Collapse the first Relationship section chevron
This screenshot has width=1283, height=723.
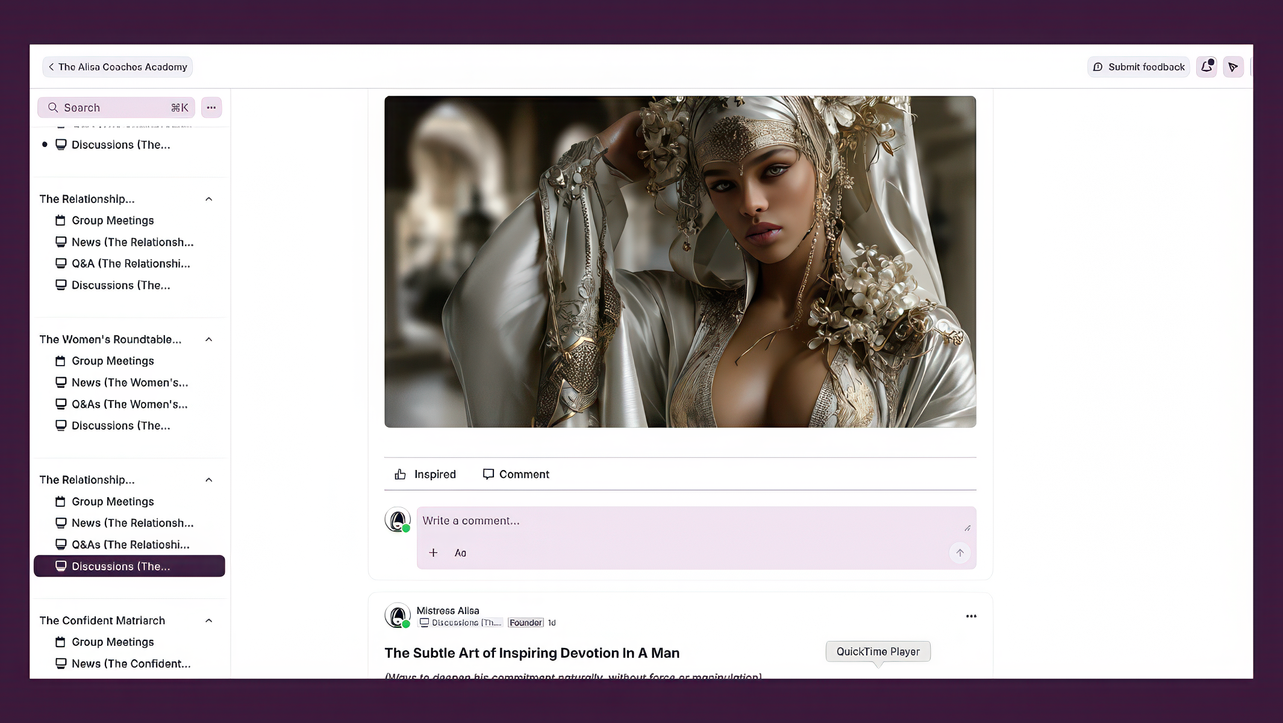(x=209, y=199)
